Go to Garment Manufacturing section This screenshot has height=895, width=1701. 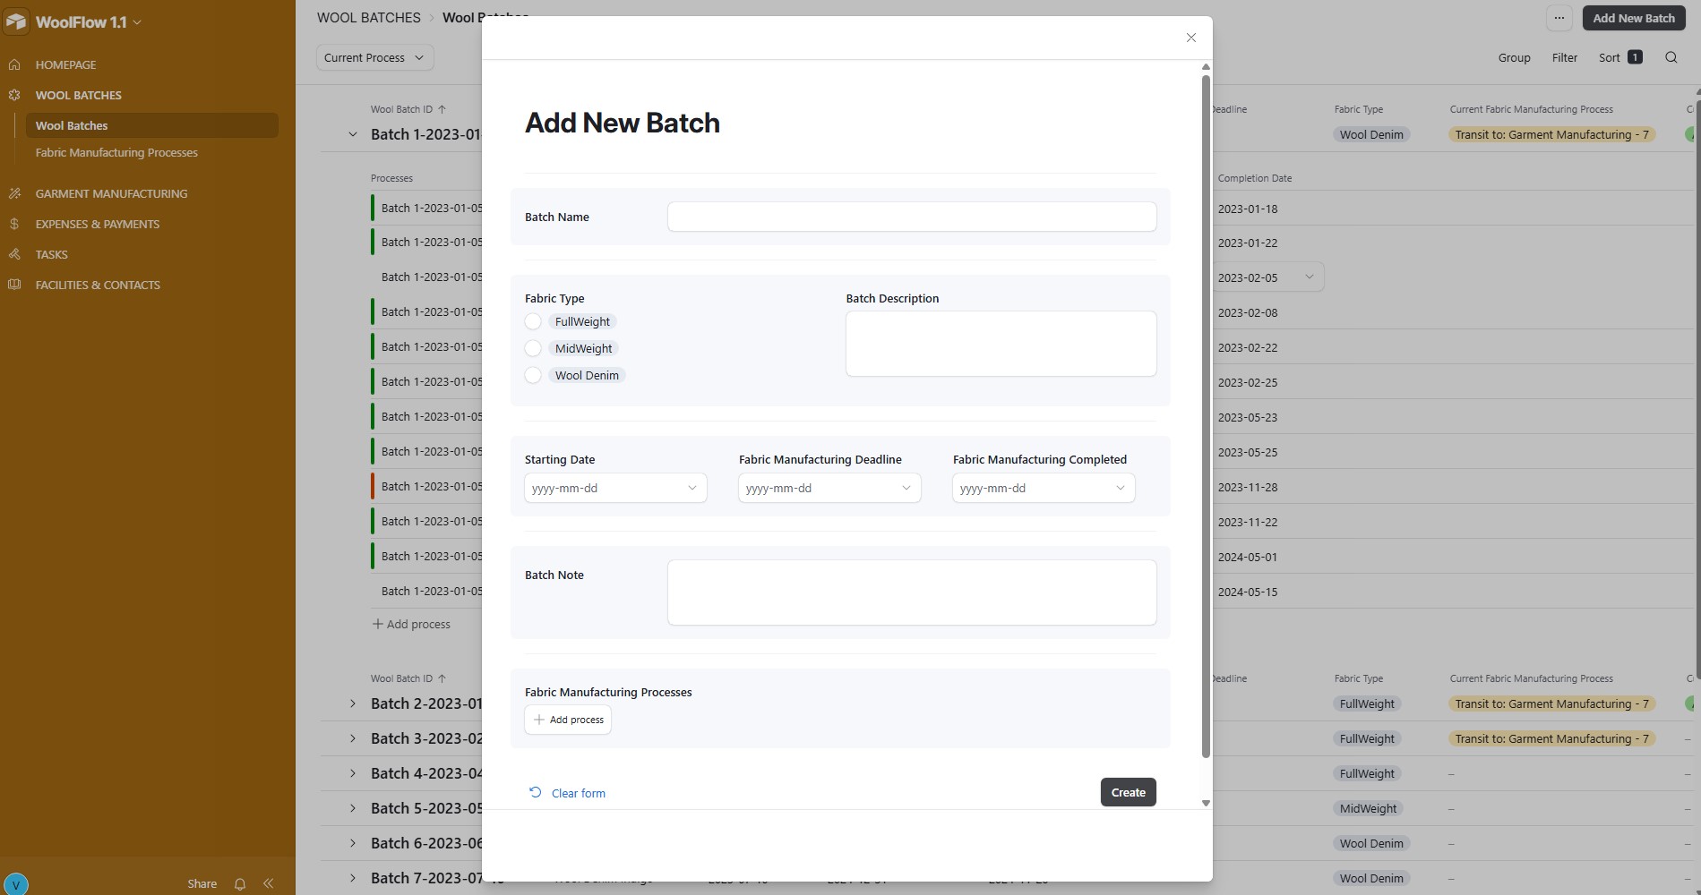coord(111,193)
